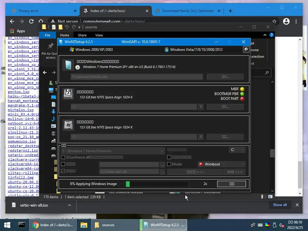Click the Explorer back arrow
The width and height of the screenshot is (308, 231).
(x=45, y=72)
